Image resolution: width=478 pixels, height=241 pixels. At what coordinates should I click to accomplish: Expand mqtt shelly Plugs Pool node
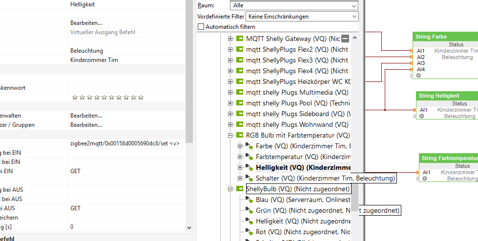coord(230,103)
